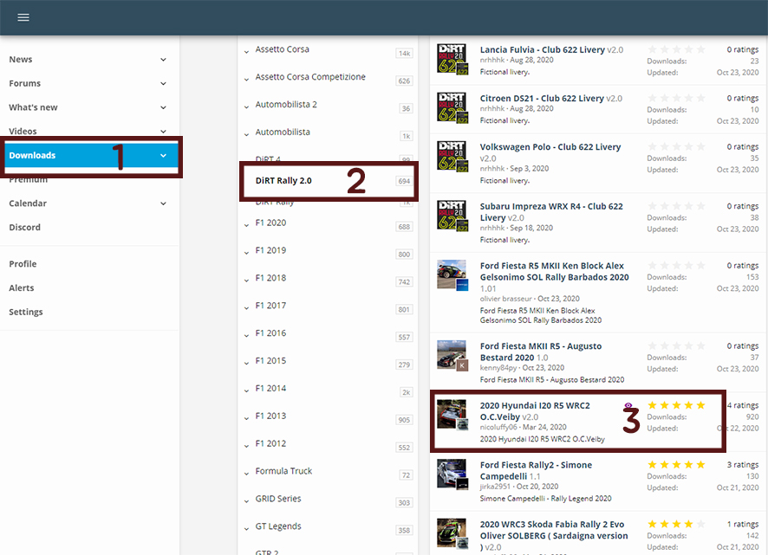The height and width of the screenshot is (555, 768).
Task: Select Assetto Corsa Competizione category
Action: click(310, 77)
